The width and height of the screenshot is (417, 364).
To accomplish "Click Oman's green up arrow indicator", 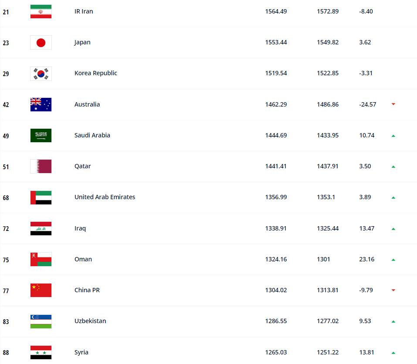I will [x=393, y=260].
